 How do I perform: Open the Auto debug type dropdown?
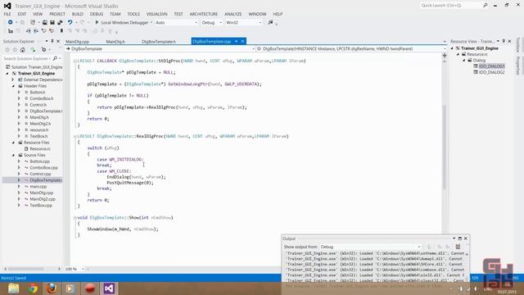click(177, 22)
